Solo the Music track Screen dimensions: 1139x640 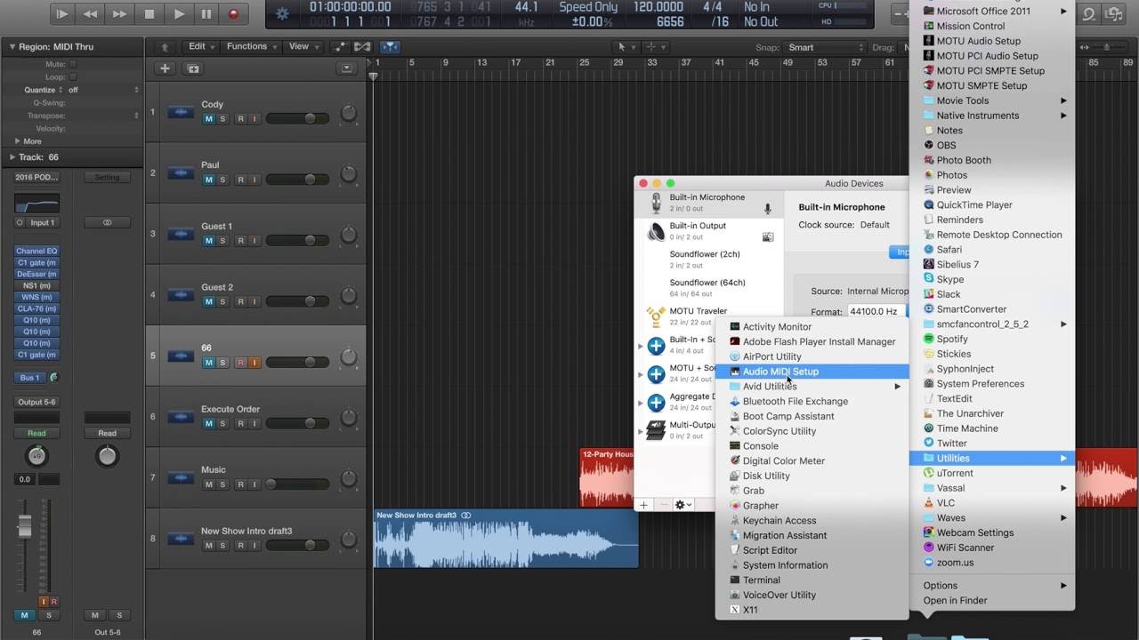[222, 484]
